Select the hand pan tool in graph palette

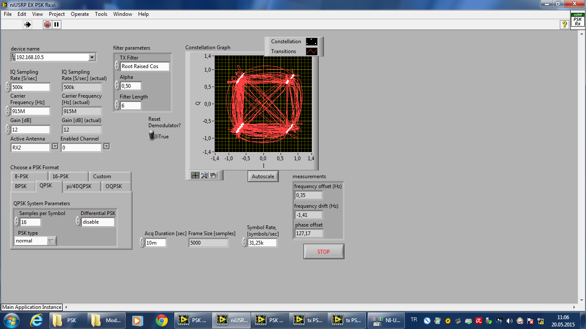point(213,175)
